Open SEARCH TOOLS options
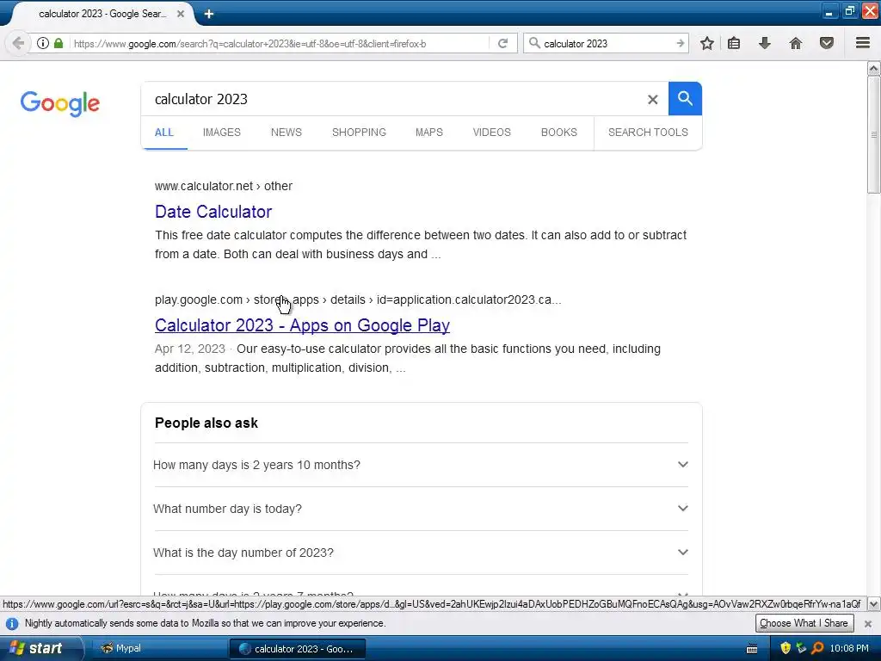Screen dimensions: 881x661 (648, 133)
